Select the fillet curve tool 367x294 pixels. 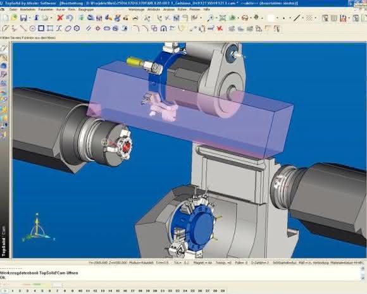pyautogui.click(x=136, y=28)
